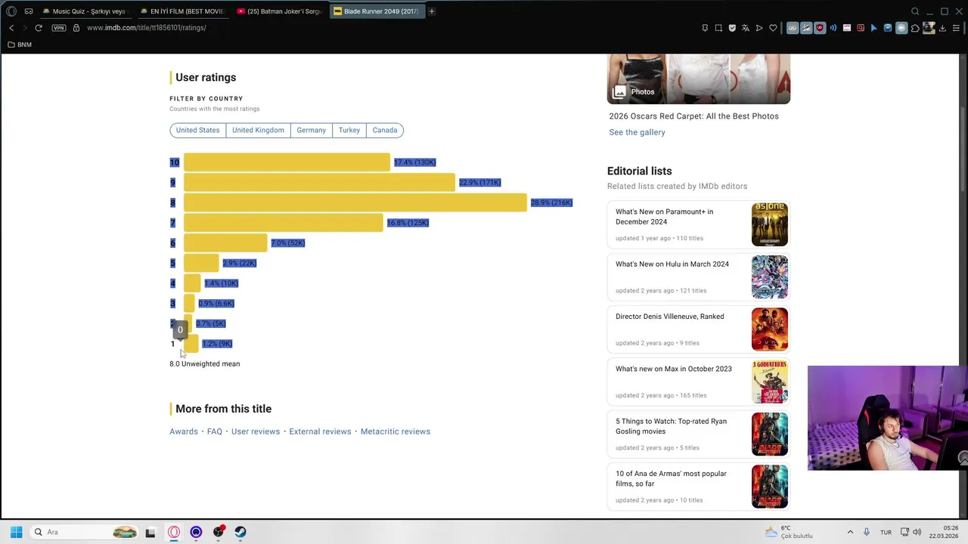Viewport: 968px width, 544px height.
Task: Click the See the gallery link
Action: pyautogui.click(x=637, y=132)
